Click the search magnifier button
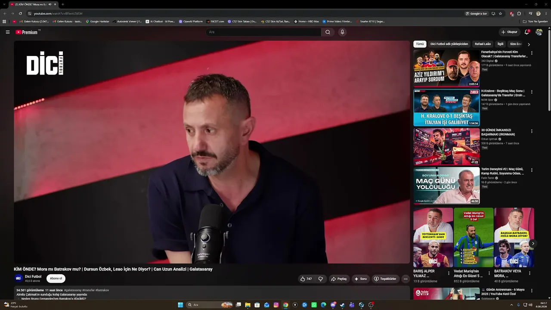Viewport: 551px width, 310px height. (x=328, y=32)
